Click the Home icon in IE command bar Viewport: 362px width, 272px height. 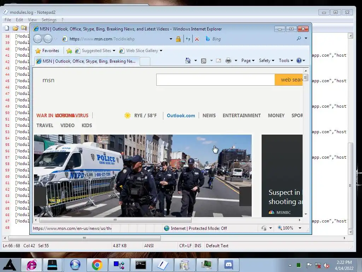coord(188,61)
